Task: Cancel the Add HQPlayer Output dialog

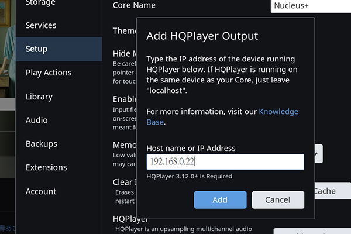Action: point(278,200)
